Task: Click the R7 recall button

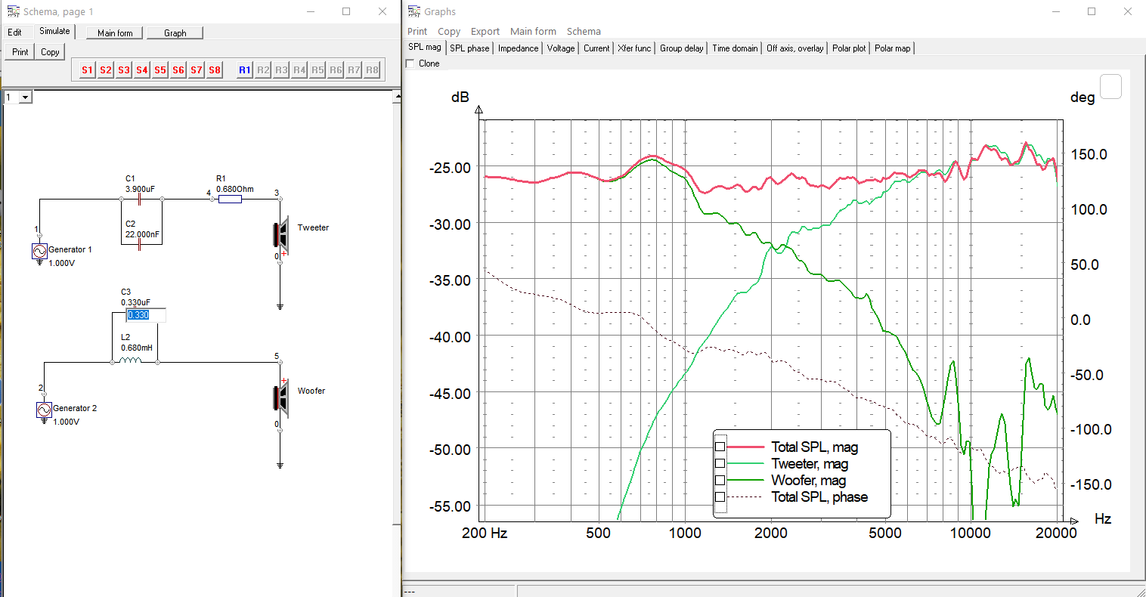Action: (354, 70)
